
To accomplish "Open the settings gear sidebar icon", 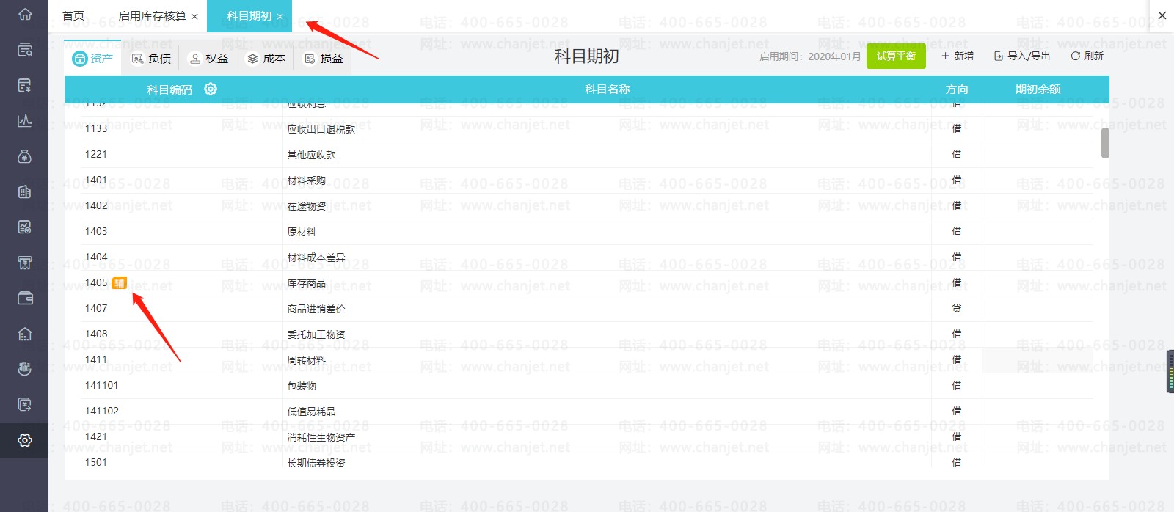I will coord(25,440).
